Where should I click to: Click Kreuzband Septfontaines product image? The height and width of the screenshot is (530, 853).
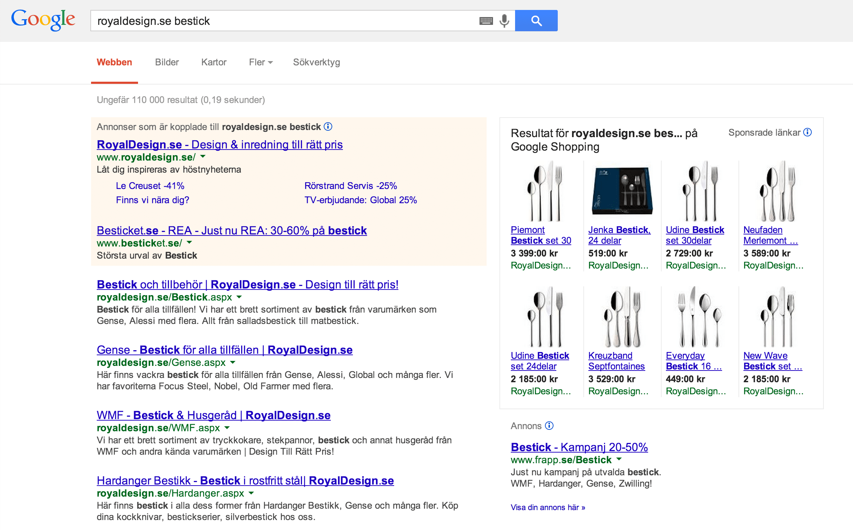point(622,317)
